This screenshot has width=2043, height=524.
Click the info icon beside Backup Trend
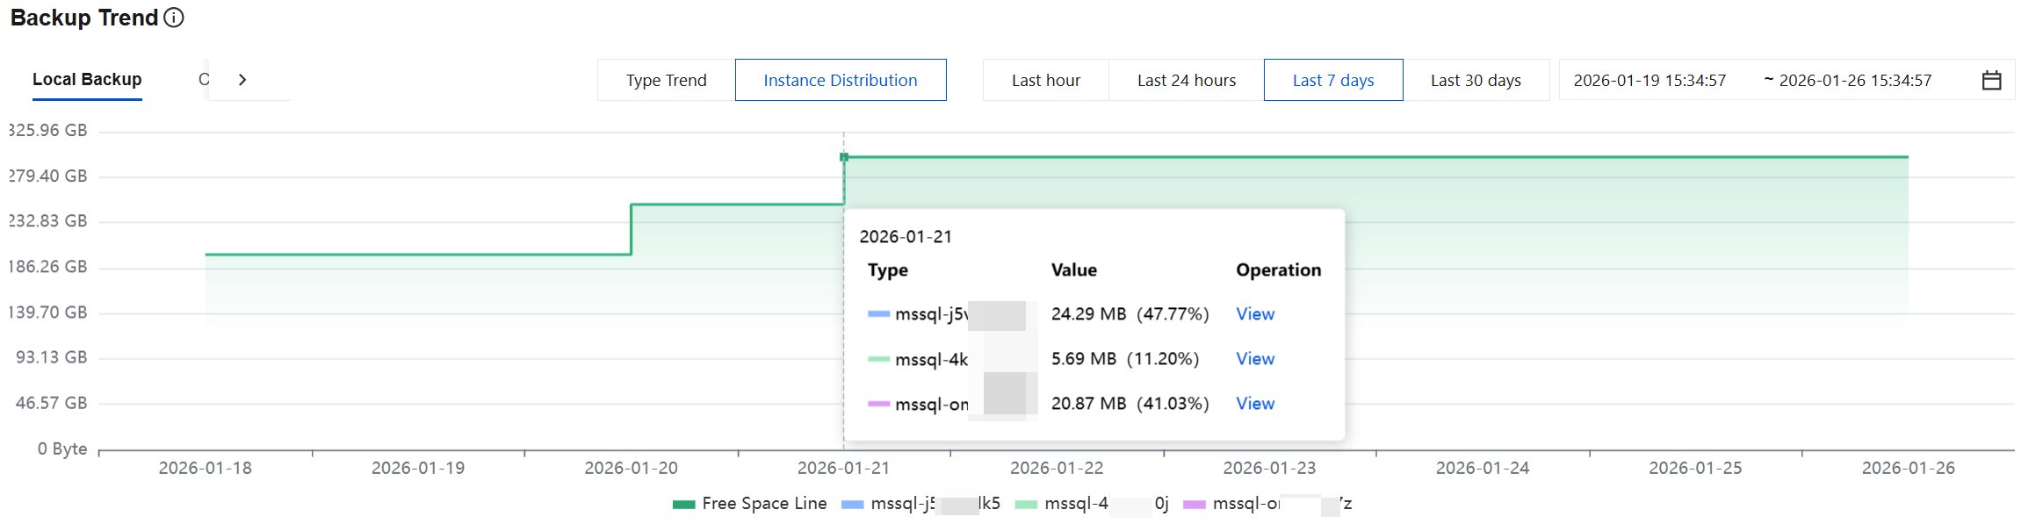pos(174,18)
